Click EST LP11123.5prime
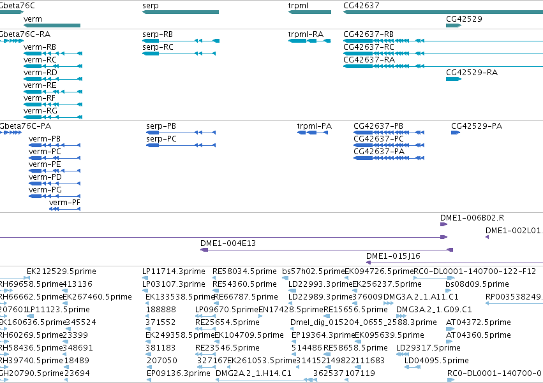Viewport: 543px width, 383px height. (58, 310)
